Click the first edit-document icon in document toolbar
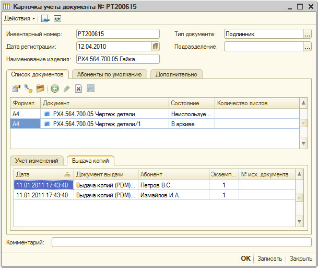 click(16, 88)
